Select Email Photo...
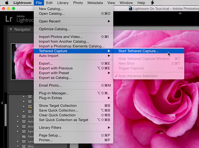Screen dimensions: 199x148 [x=73, y=86]
